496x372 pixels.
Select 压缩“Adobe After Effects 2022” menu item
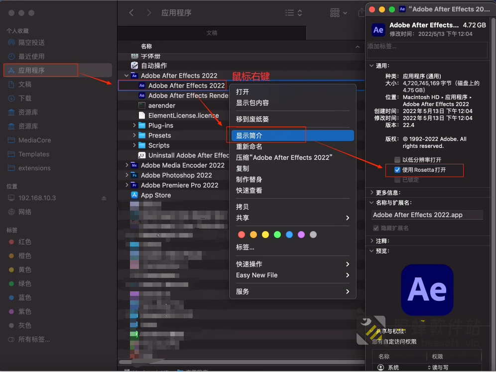293,157
